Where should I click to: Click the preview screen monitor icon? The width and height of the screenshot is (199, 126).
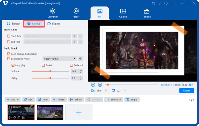113,91
